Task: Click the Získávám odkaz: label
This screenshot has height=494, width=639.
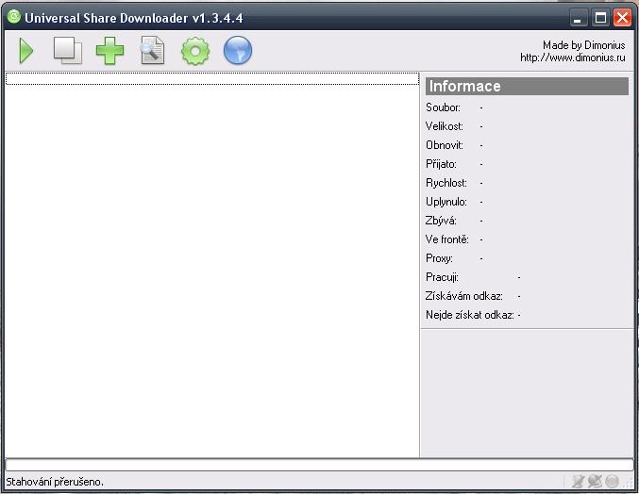Action: [x=463, y=296]
